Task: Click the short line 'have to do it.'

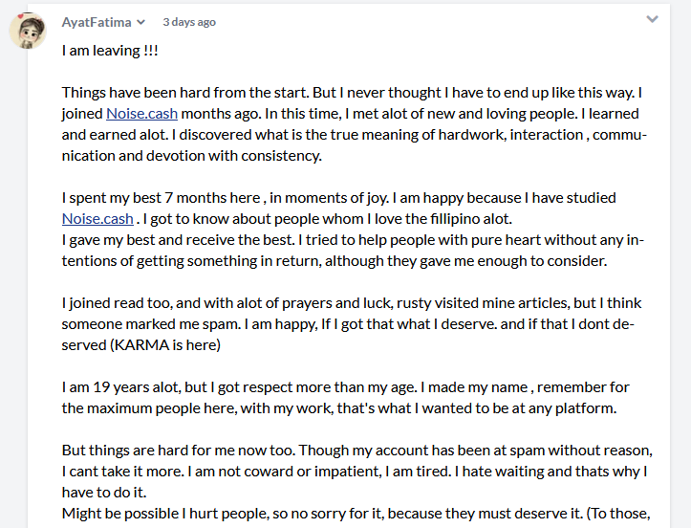Action: click(x=104, y=493)
